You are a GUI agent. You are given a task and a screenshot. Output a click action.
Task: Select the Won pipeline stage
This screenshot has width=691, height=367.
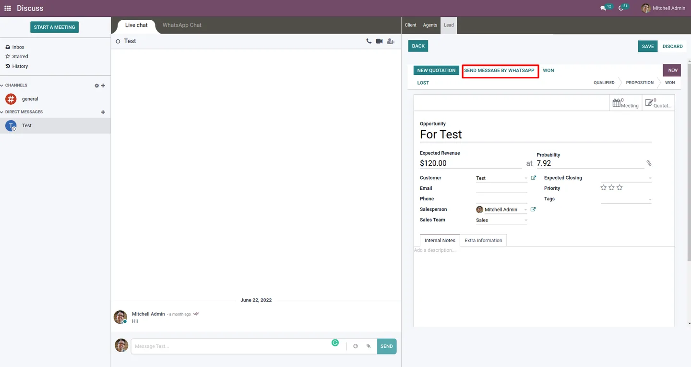(x=670, y=83)
